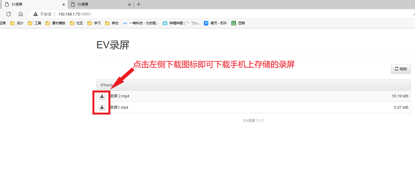Screen dimensions: 415x175
Task: Expand the 设计 bookmarks folder
Action: click(17, 23)
